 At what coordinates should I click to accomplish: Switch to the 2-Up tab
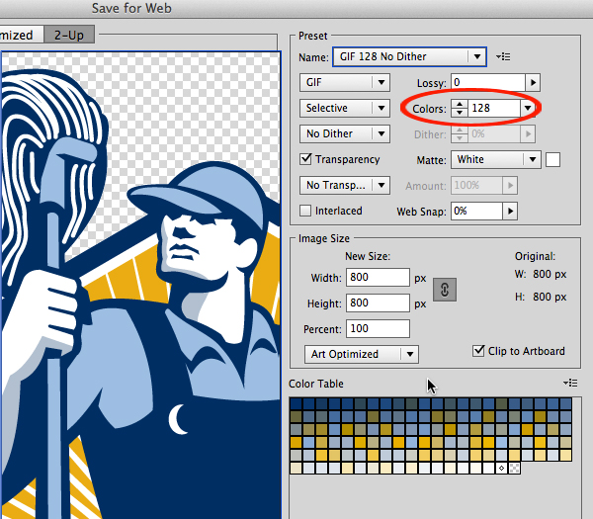point(69,35)
